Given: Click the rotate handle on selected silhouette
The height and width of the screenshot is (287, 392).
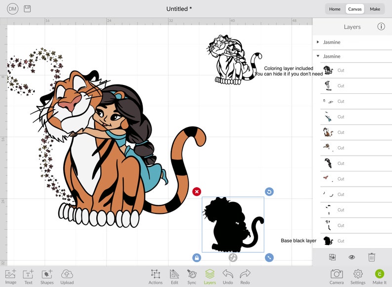Looking at the screenshot, I should [269, 192].
